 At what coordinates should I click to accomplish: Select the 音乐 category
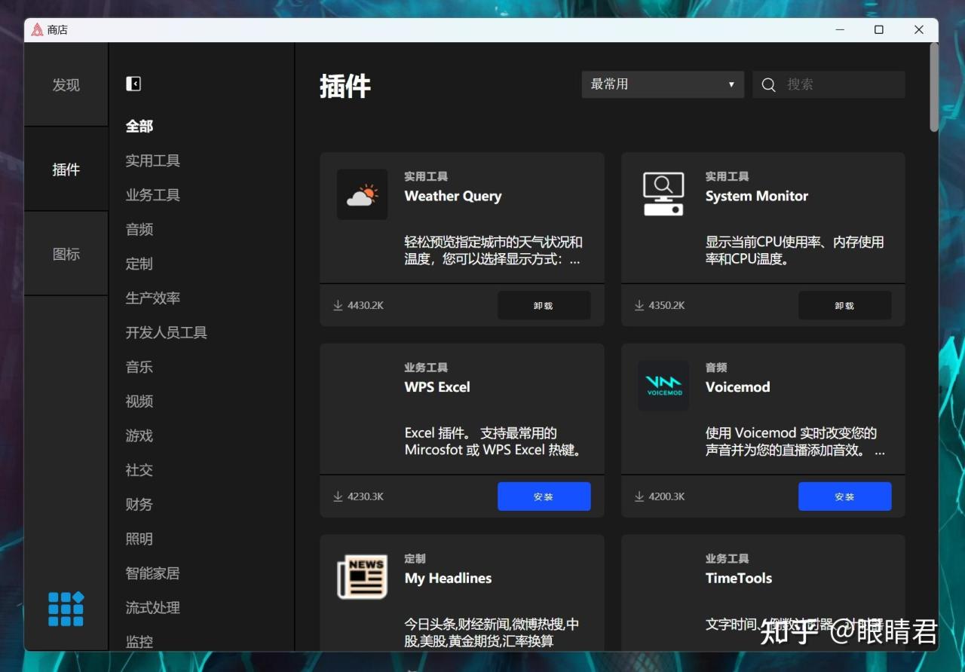point(139,367)
